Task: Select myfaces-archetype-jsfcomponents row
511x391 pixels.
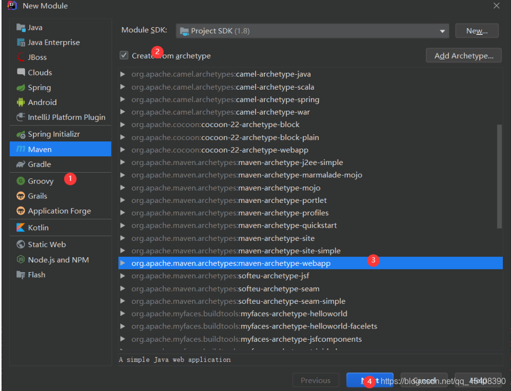Action: (310, 339)
